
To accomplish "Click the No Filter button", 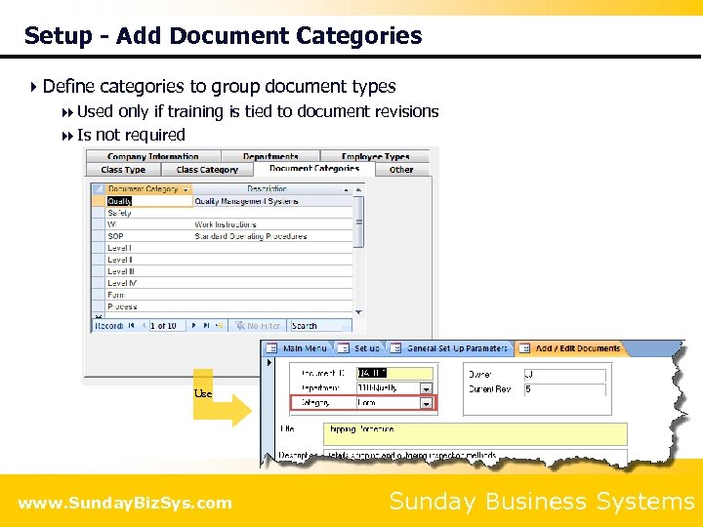I will point(258,326).
